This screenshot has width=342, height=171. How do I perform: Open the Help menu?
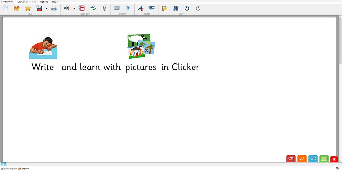point(54,2)
